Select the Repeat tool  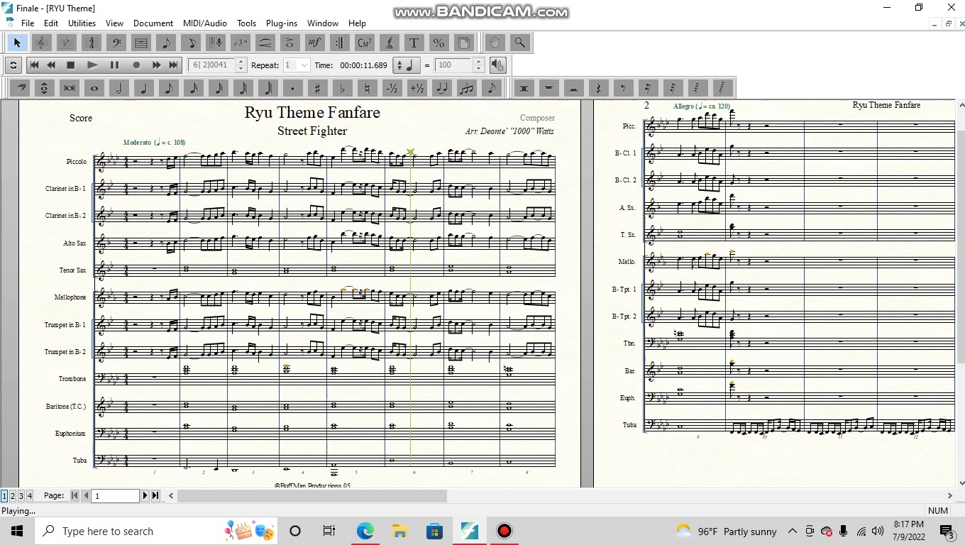pos(339,43)
